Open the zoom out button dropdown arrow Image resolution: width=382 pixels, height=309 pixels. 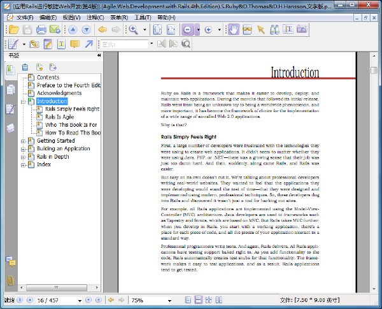tap(198, 29)
